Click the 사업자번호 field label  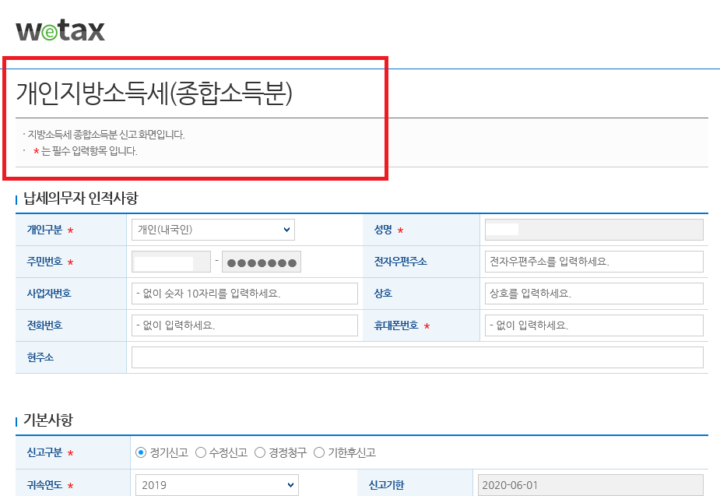tap(49, 294)
